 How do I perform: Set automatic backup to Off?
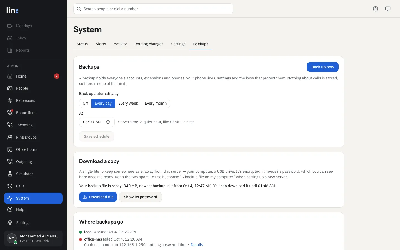[85, 103]
